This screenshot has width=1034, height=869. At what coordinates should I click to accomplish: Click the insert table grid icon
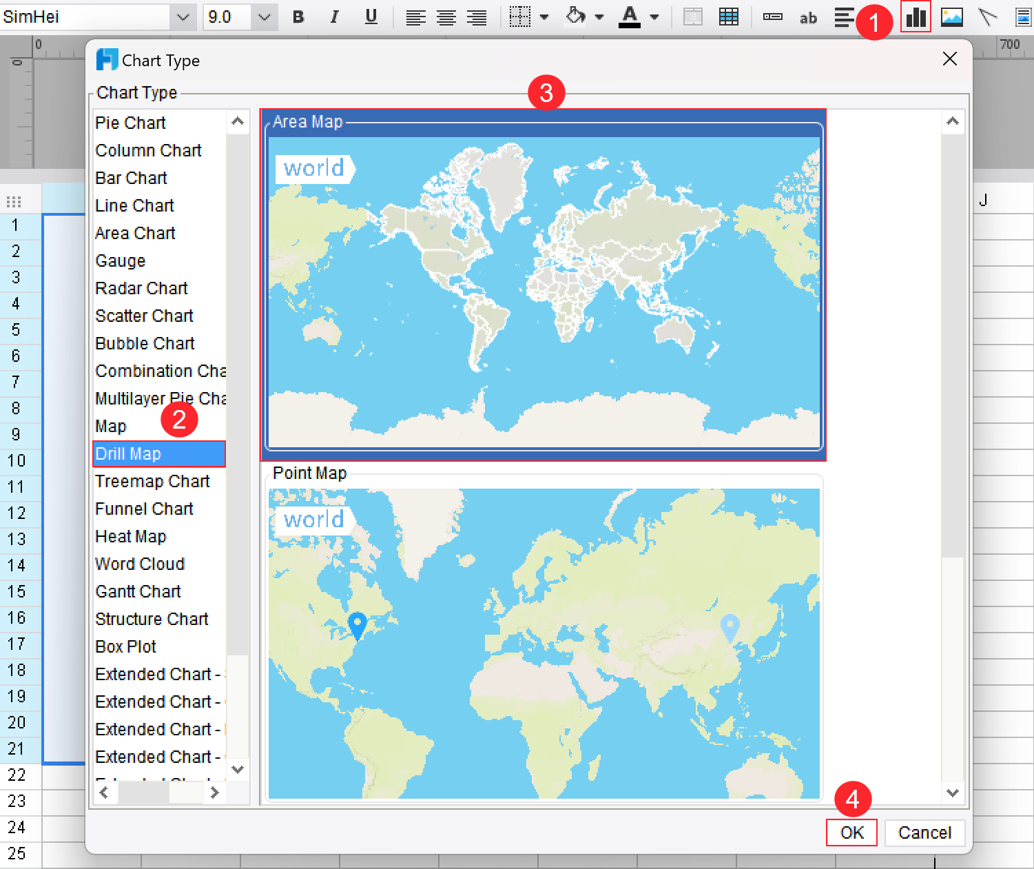coord(729,17)
